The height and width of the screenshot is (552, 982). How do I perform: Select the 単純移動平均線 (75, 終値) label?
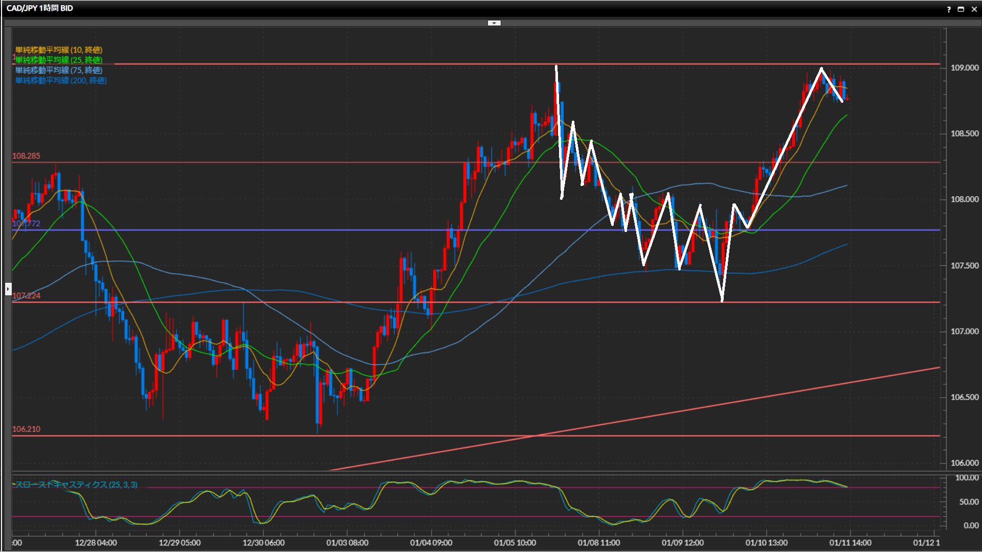(x=59, y=70)
